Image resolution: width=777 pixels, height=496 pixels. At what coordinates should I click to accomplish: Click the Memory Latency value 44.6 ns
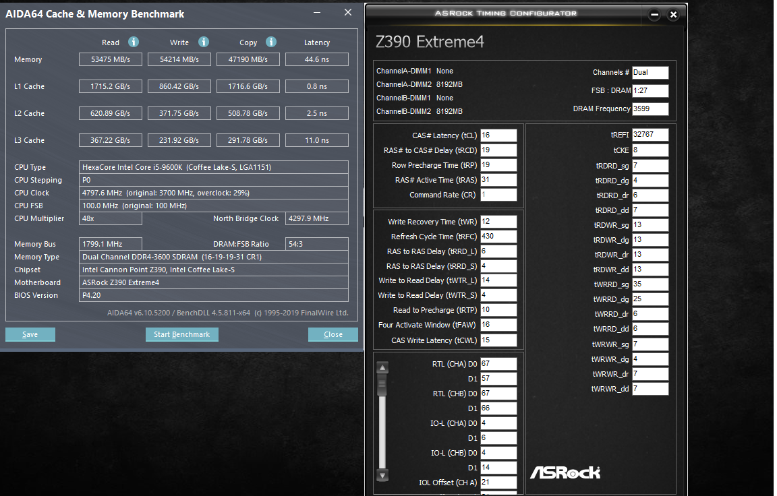click(x=316, y=59)
